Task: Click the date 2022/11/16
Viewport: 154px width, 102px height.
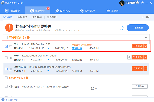Action: click(x=62, y=48)
